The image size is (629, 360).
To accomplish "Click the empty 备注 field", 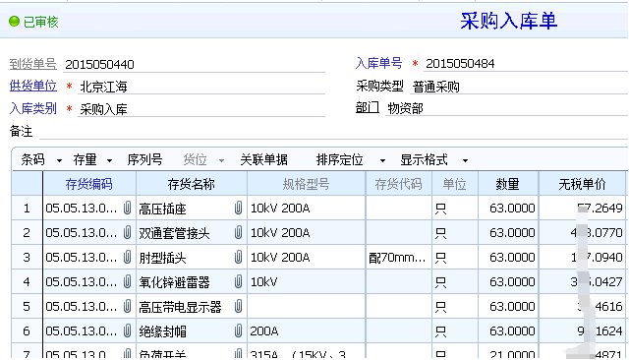I will click(333, 132).
